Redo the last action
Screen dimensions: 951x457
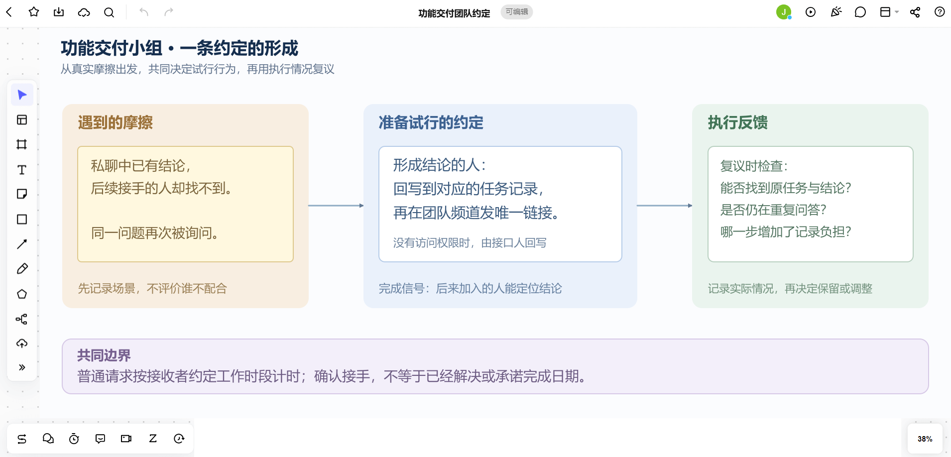click(x=169, y=12)
